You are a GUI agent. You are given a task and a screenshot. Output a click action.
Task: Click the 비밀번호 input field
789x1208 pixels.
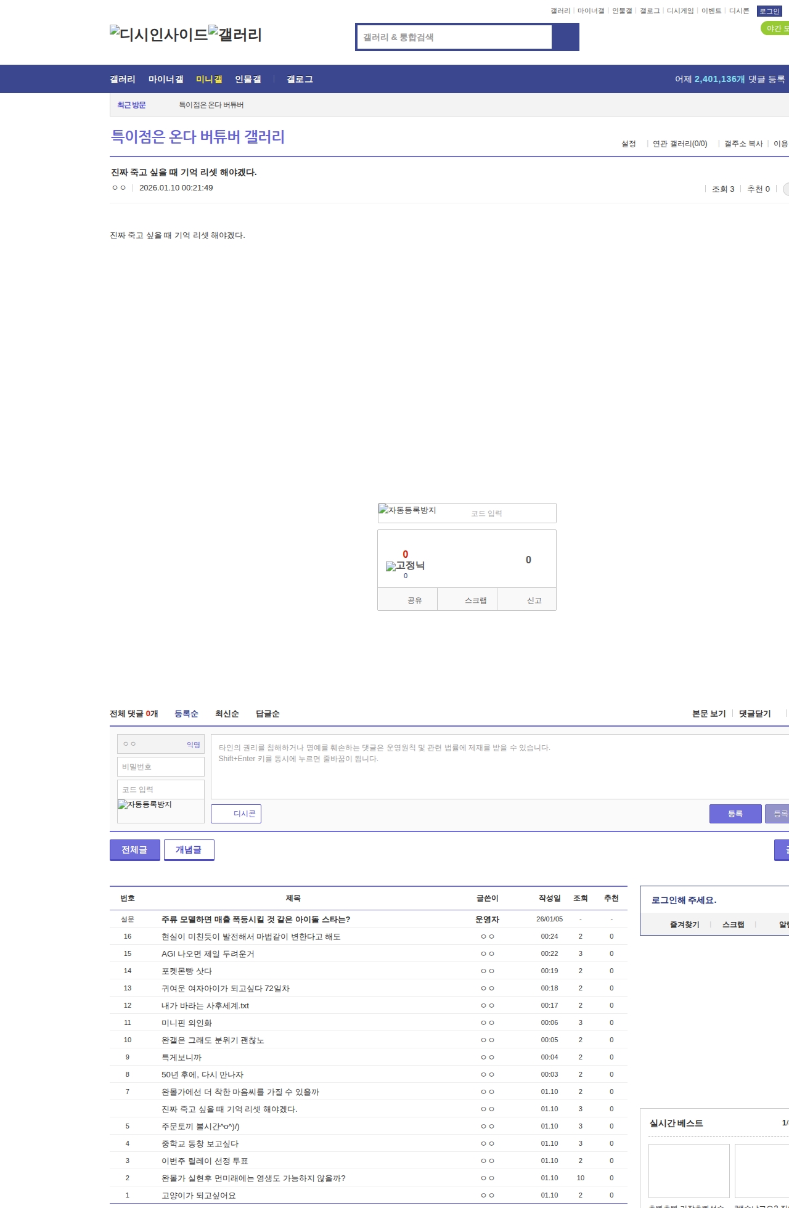pos(160,767)
